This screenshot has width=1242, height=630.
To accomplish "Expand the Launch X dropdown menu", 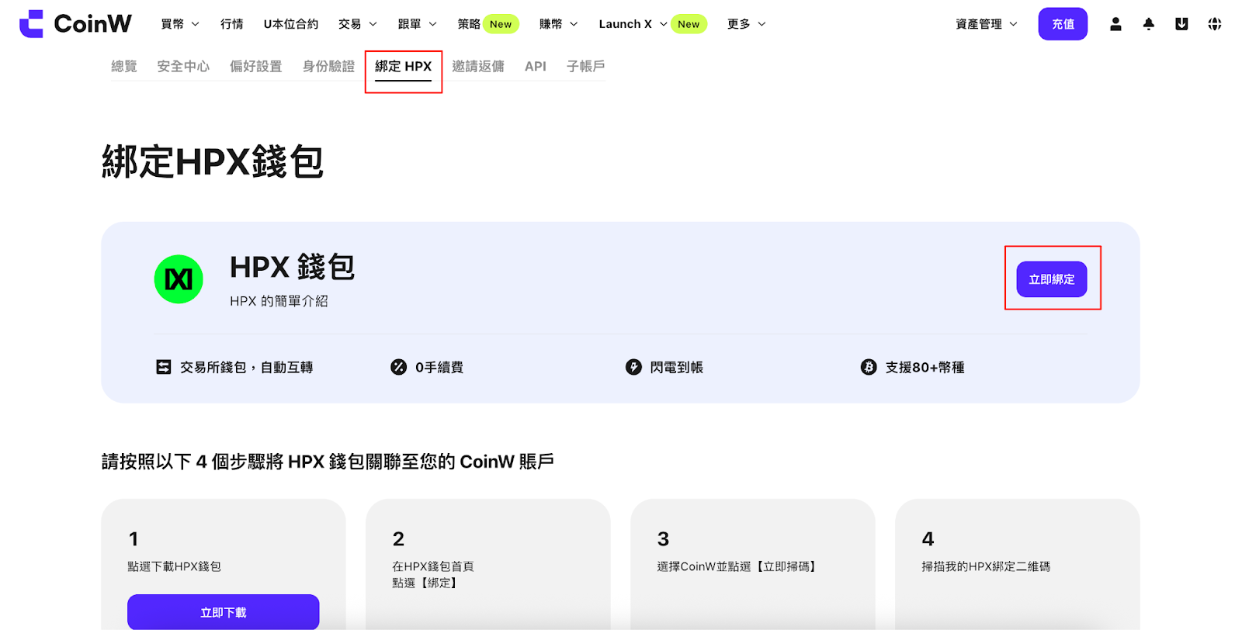I will (x=633, y=24).
